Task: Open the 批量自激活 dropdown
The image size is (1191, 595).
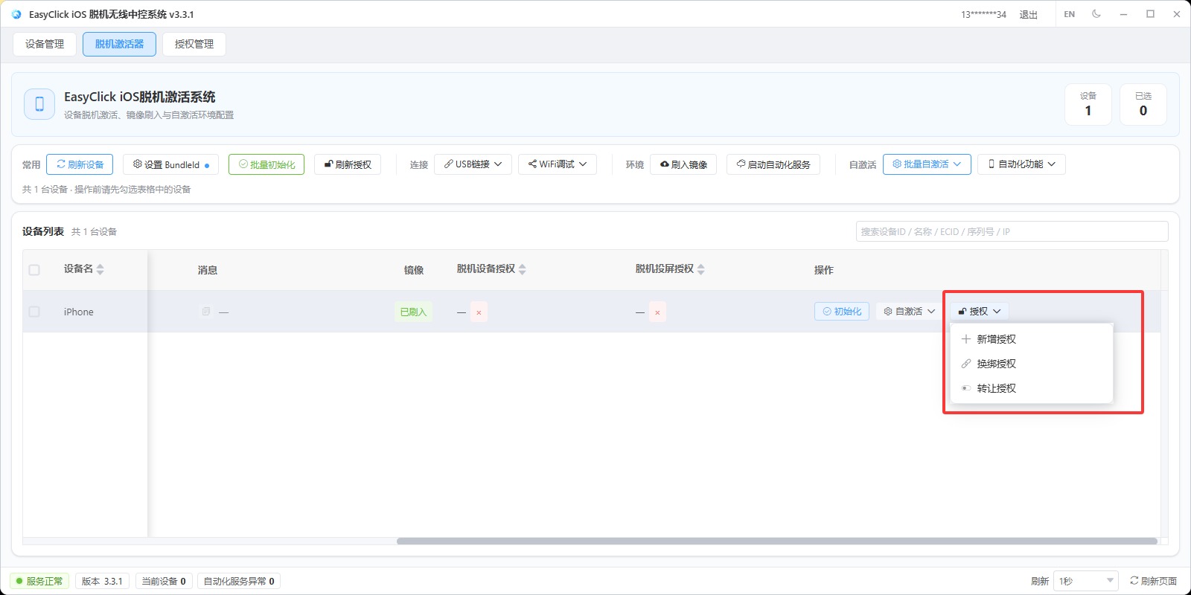Action: point(927,164)
